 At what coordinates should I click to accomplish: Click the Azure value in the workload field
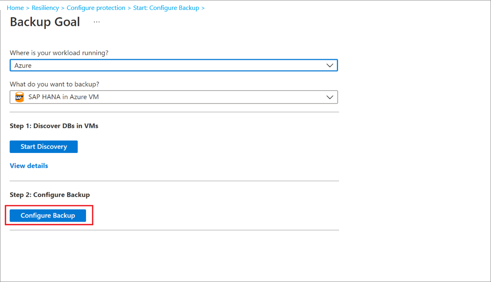[x=24, y=65]
